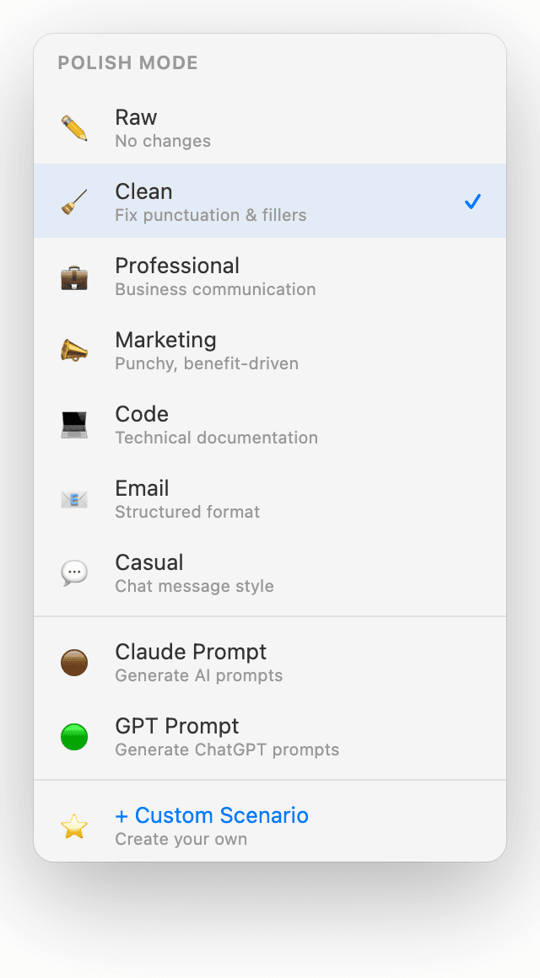This screenshot has width=540, height=978.
Task: Select the speech bubble icon for Casual
Action: 74,572
